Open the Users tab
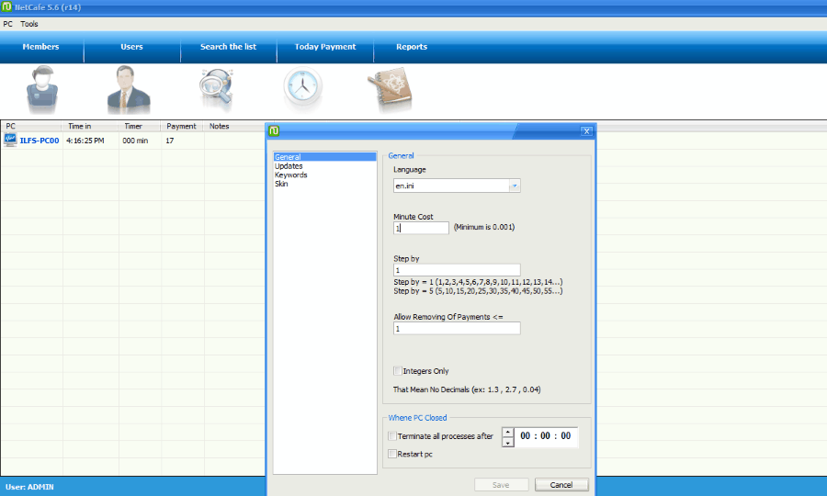 (131, 46)
